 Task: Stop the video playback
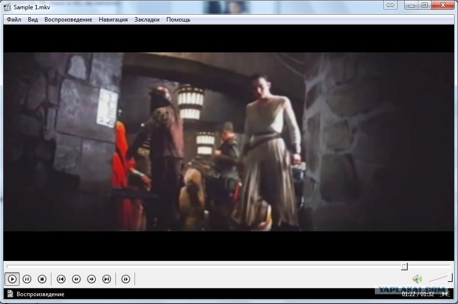[42, 279]
